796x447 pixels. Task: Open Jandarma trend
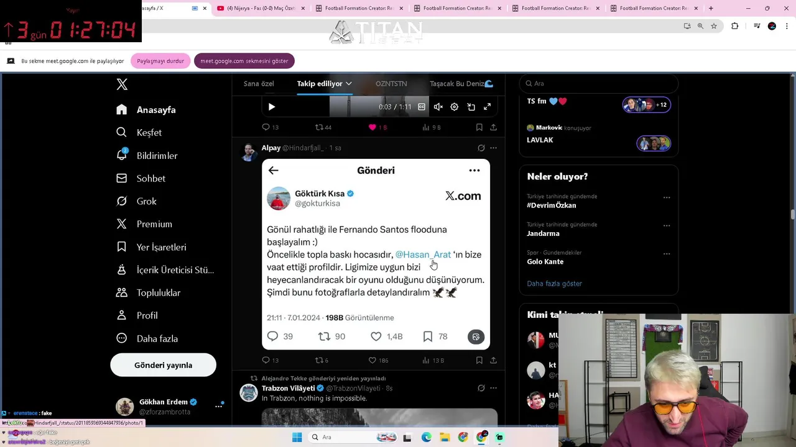pos(543,233)
